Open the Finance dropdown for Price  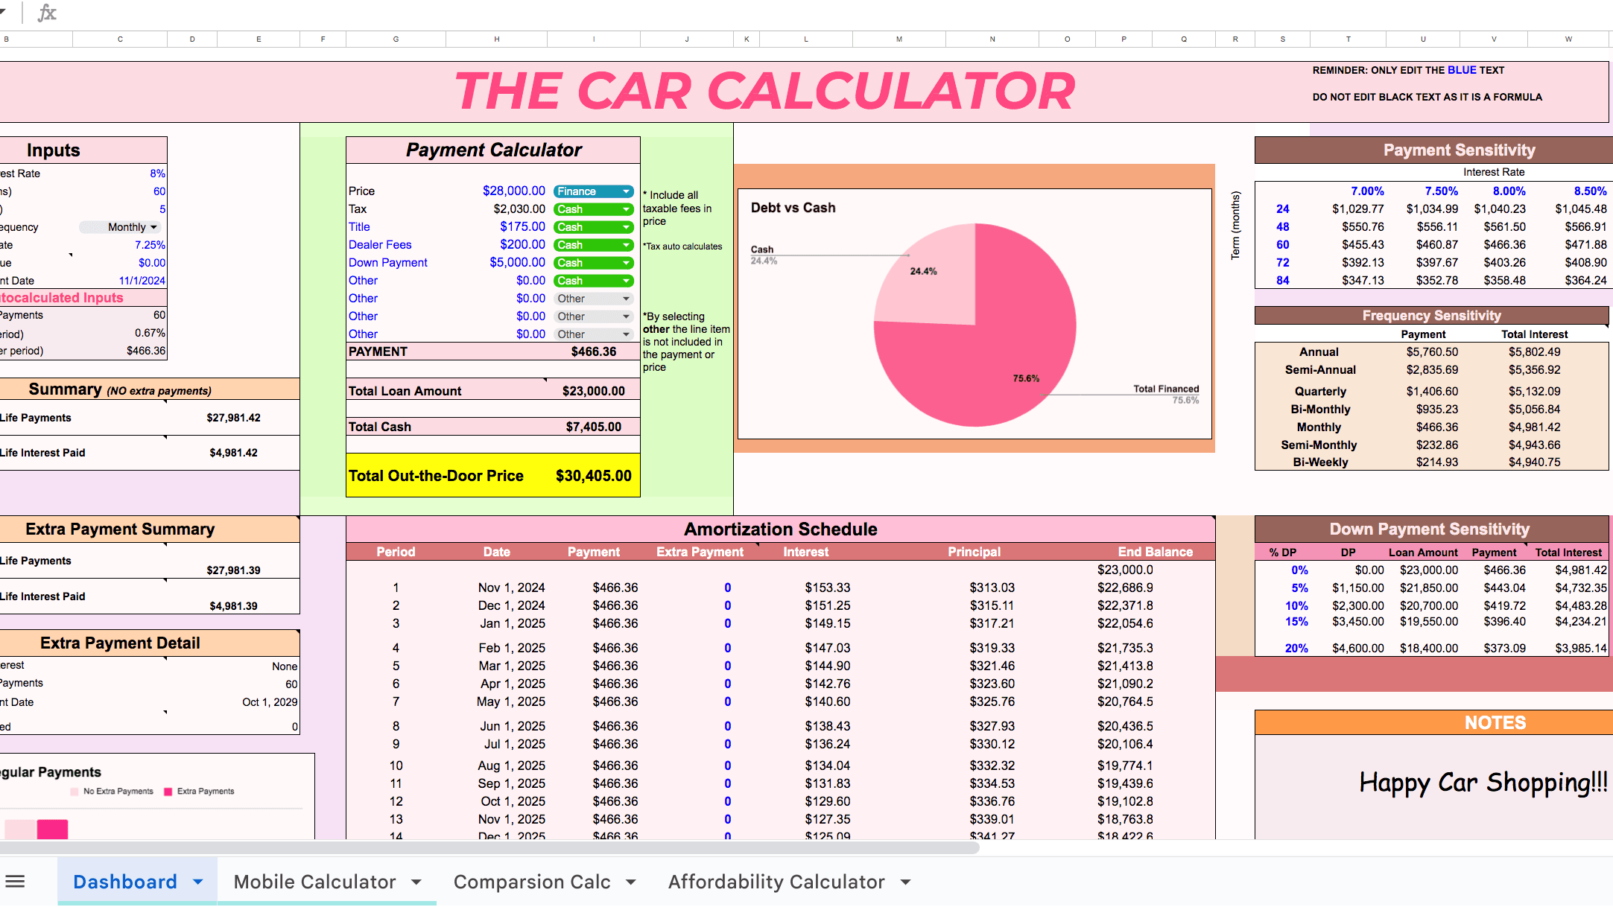594,191
